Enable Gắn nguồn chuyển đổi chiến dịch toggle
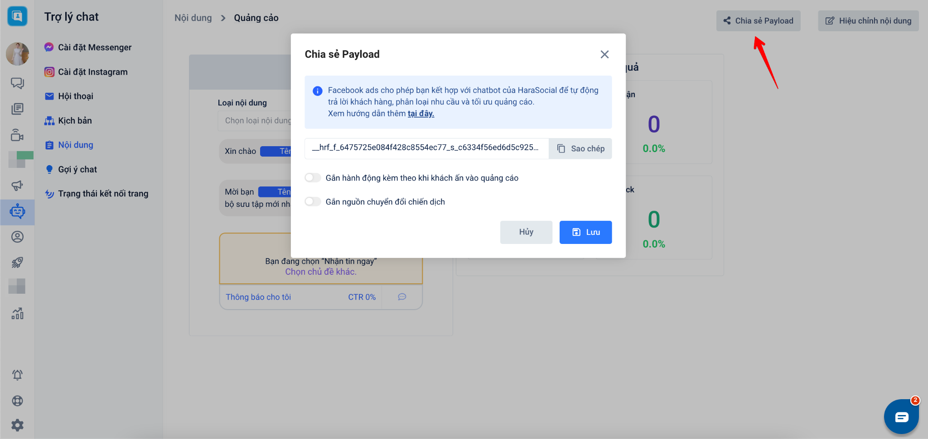Image resolution: width=928 pixels, height=439 pixels. [313, 202]
